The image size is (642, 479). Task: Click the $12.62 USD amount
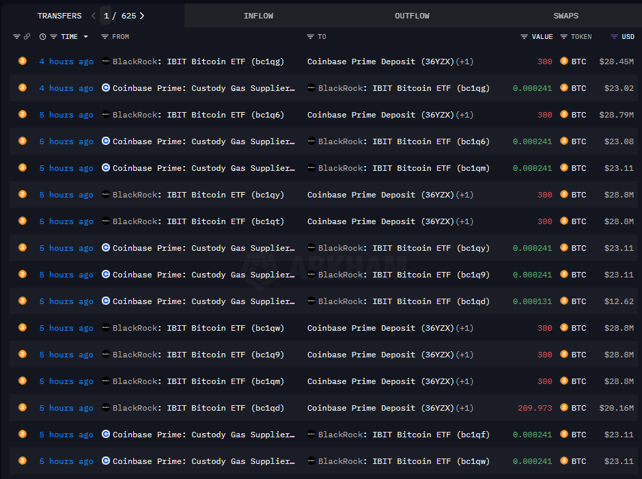click(619, 301)
